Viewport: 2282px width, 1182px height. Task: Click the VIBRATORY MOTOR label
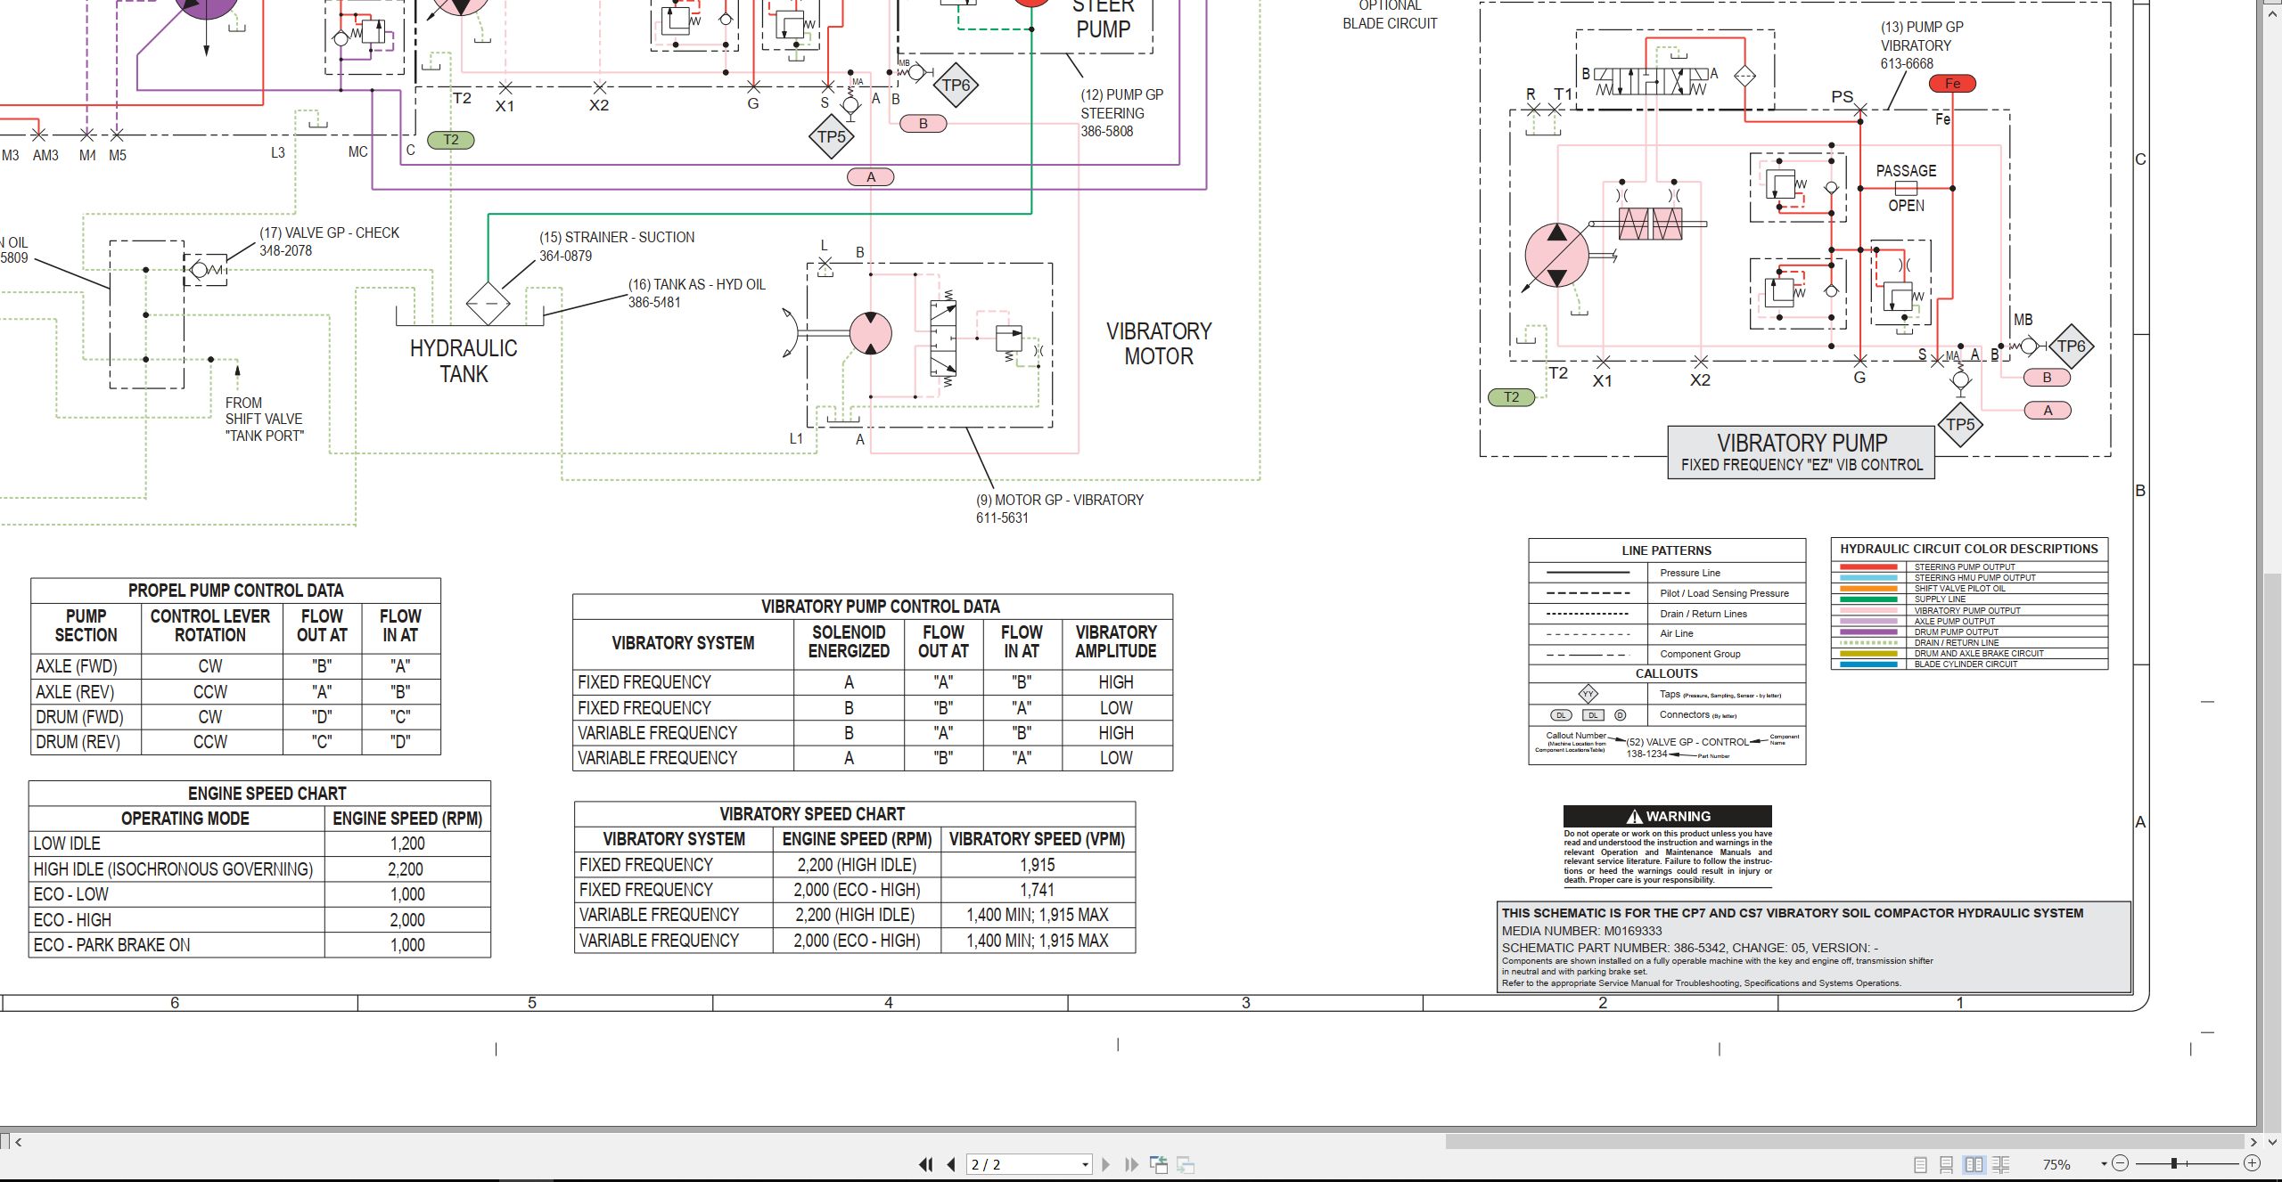(x=1159, y=344)
